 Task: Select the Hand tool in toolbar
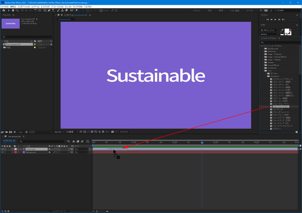(13, 10)
